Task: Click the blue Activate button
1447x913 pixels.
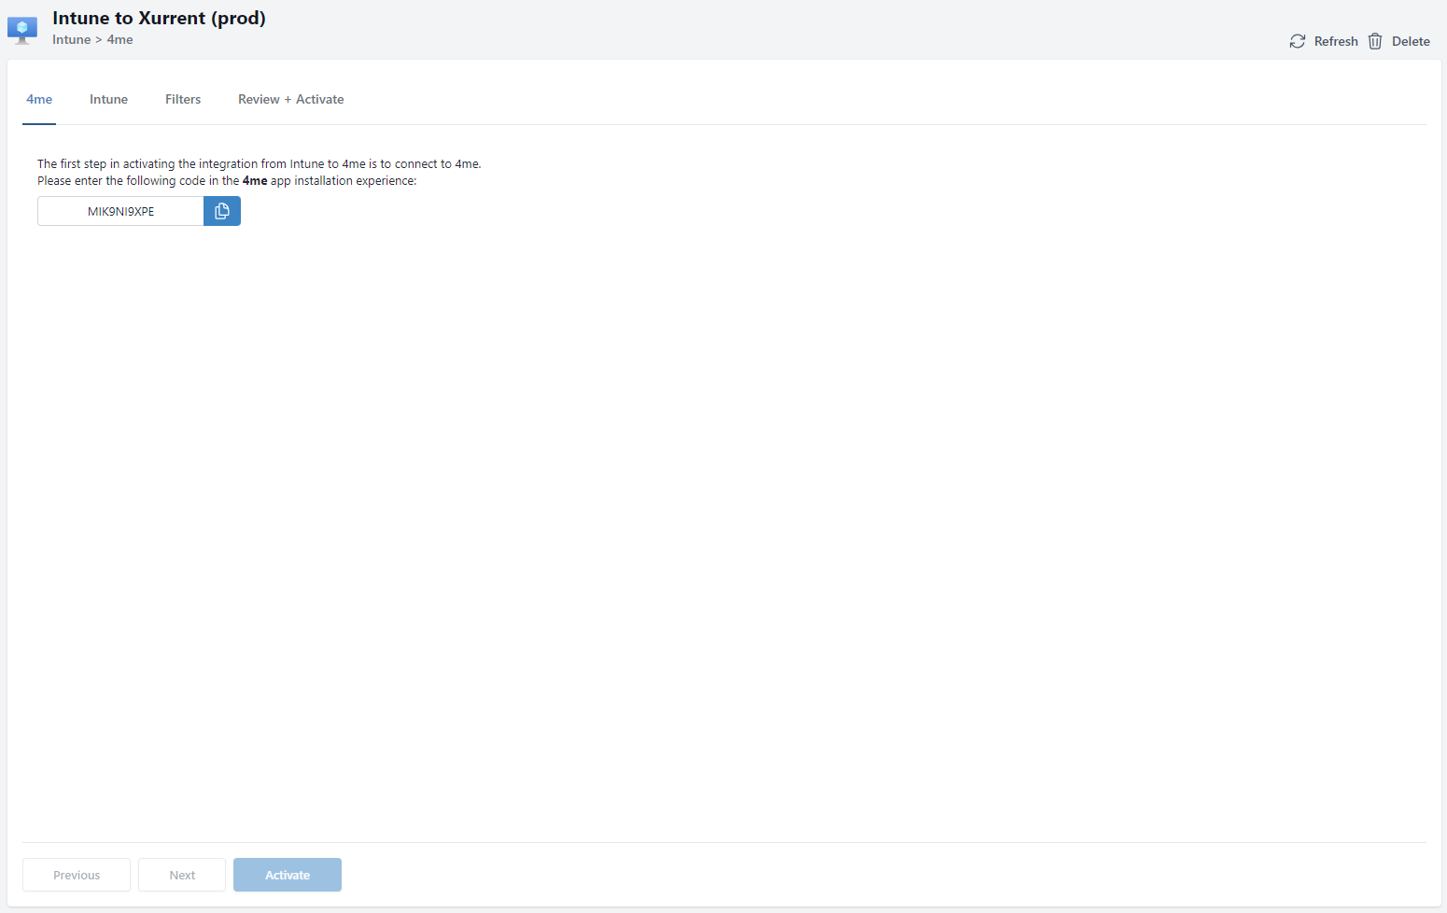Action: 287,875
